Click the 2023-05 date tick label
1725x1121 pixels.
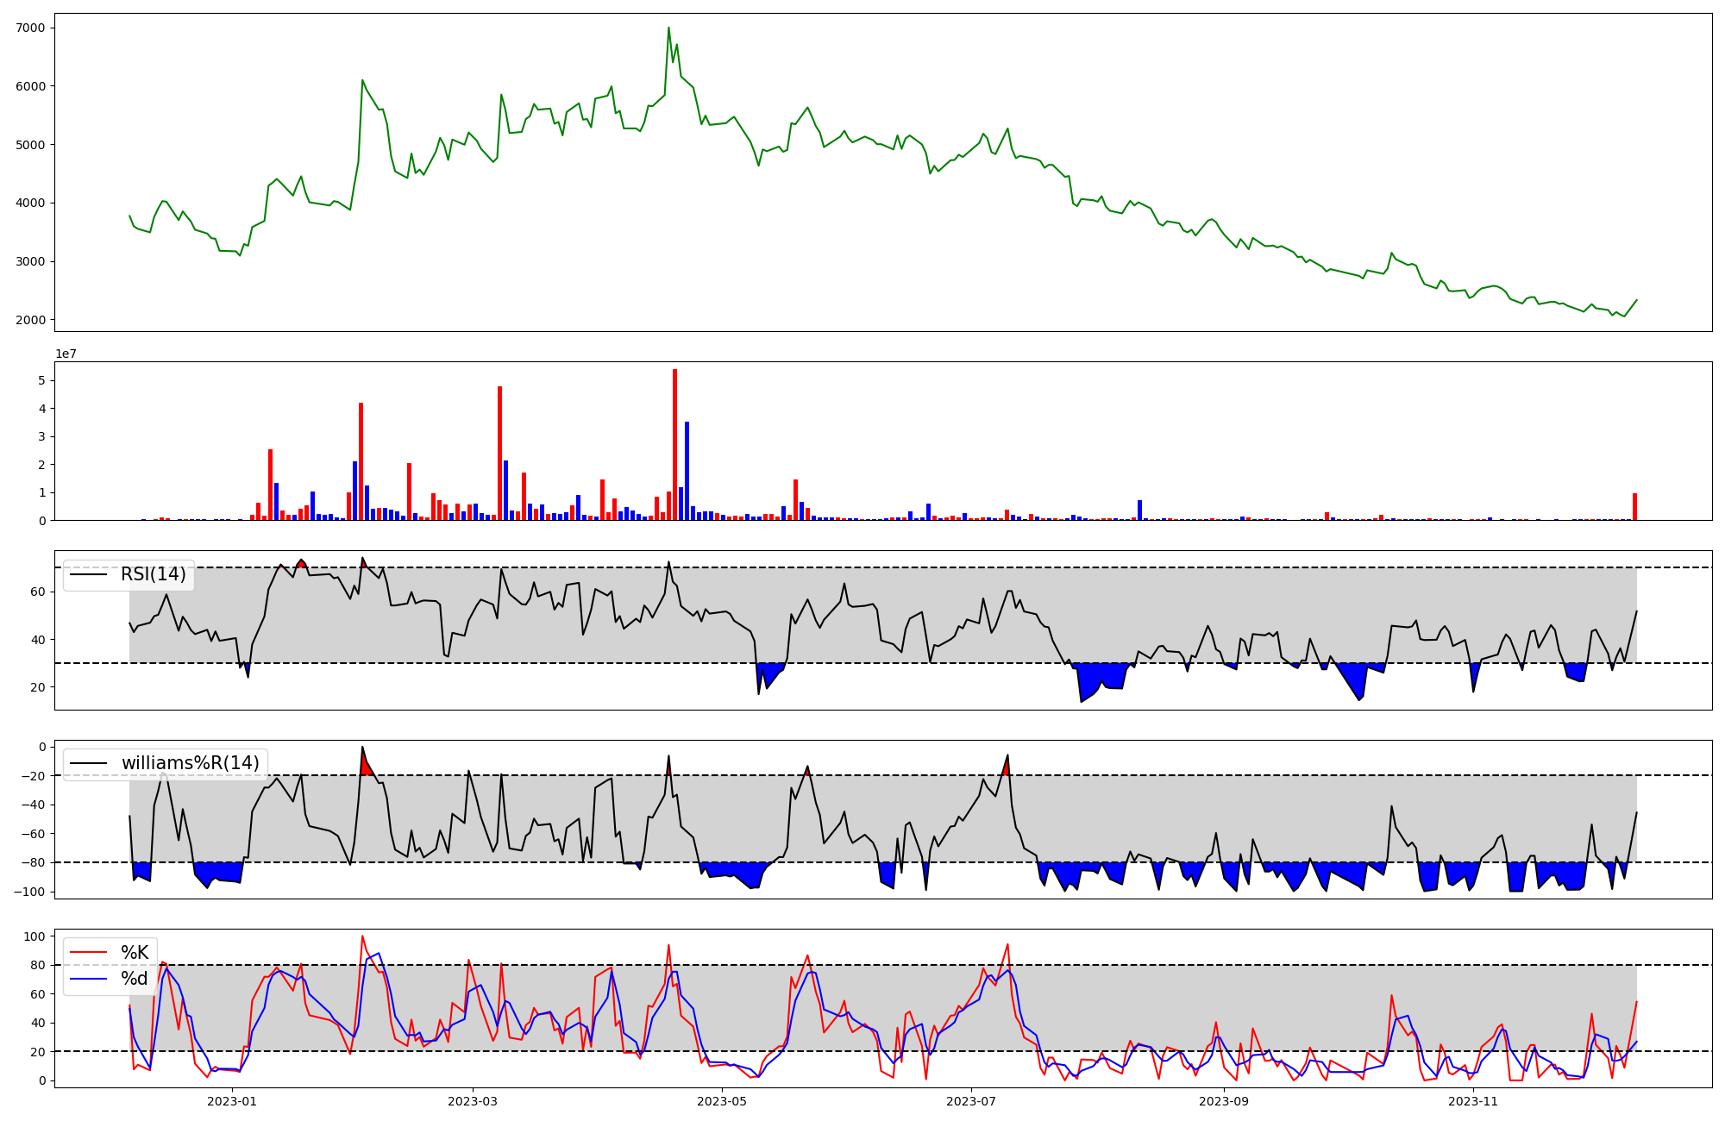tap(721, 1101)
